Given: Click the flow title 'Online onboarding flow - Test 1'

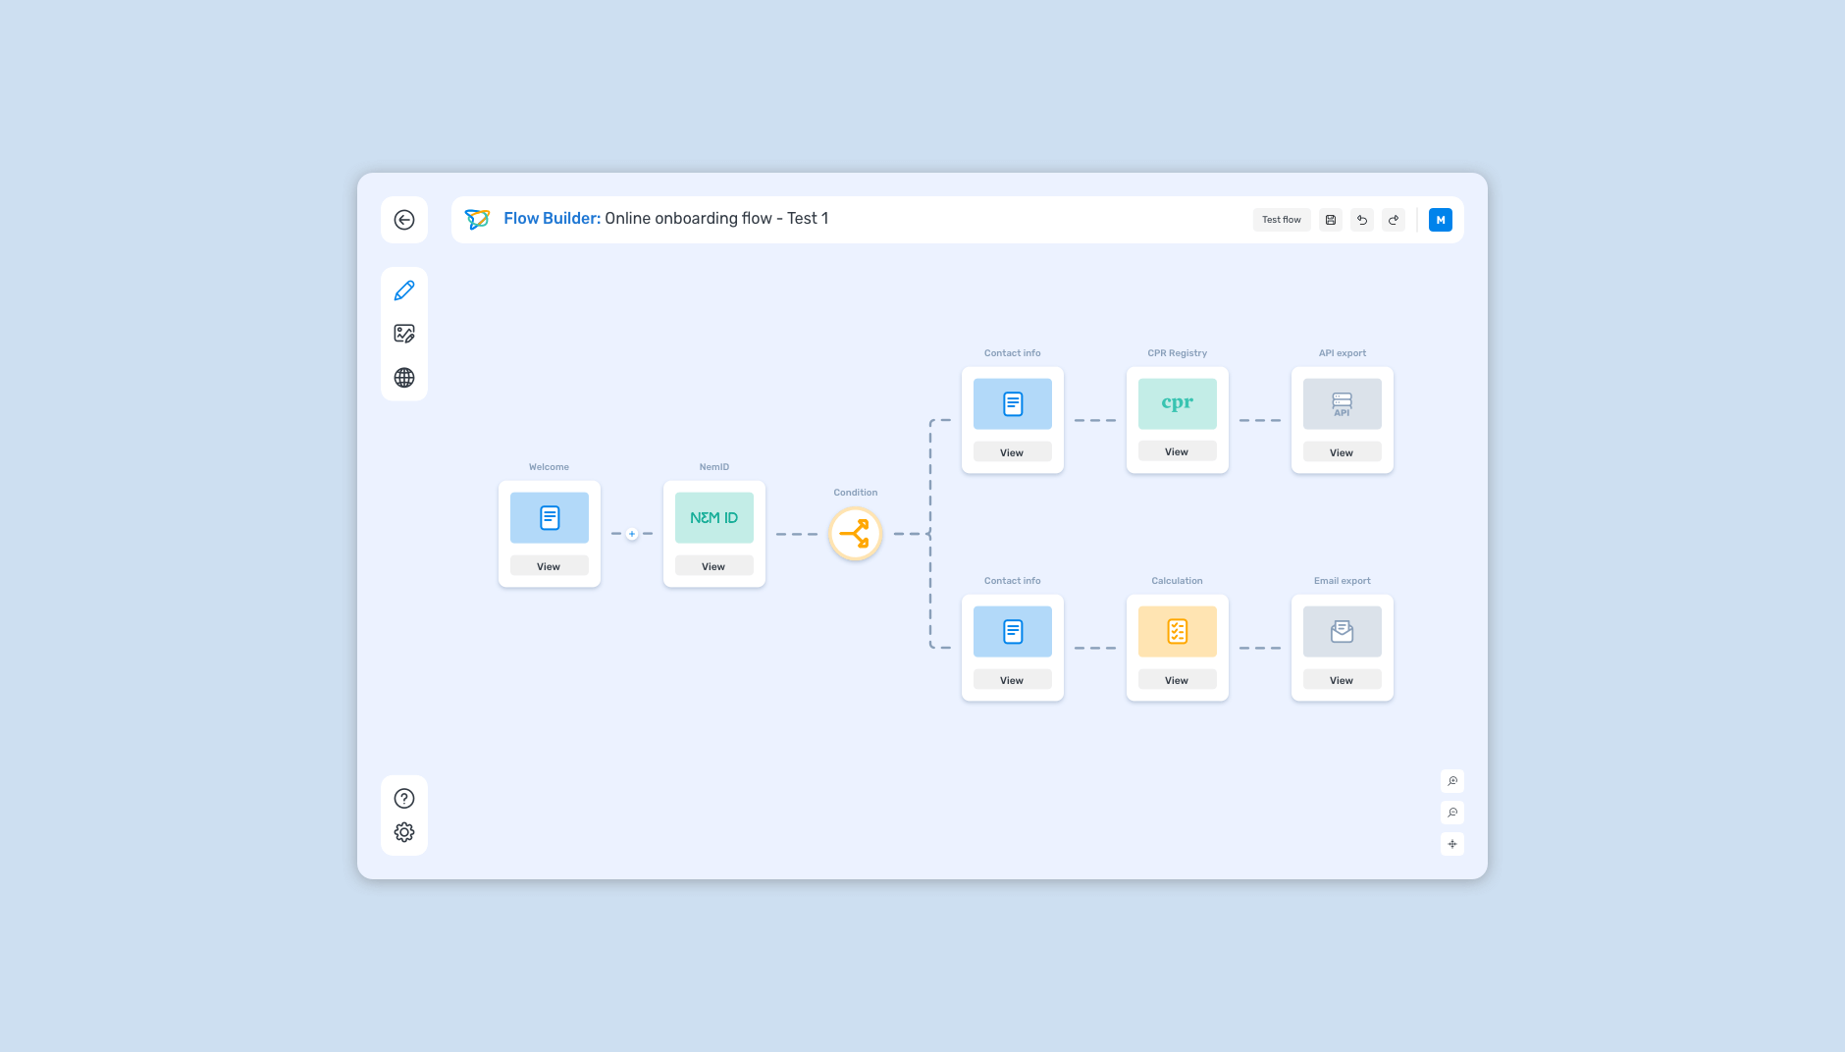Looking at the screenshot, I should (x=716, y=218).
